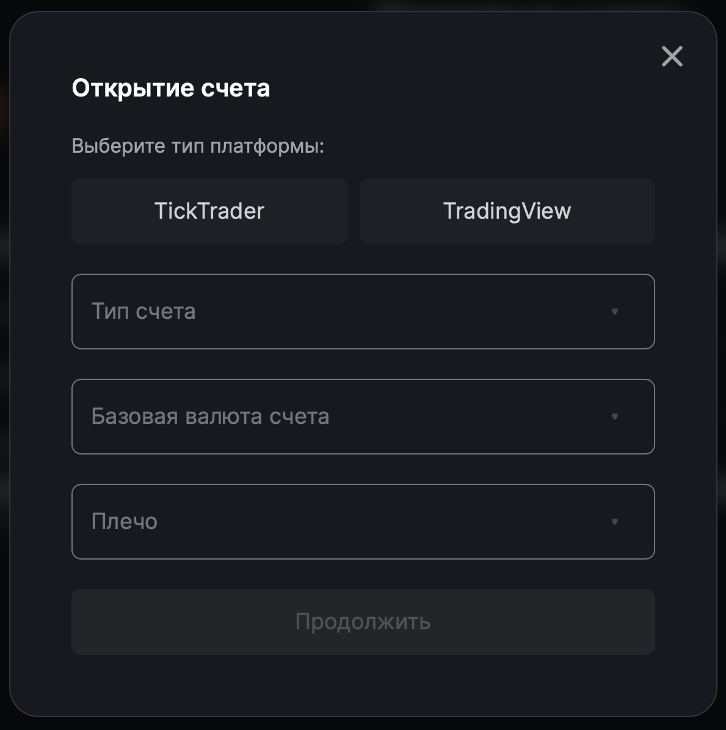Open the Тип счета dropdown
Viewport: 726px width, 730px height.
[363, 312]
